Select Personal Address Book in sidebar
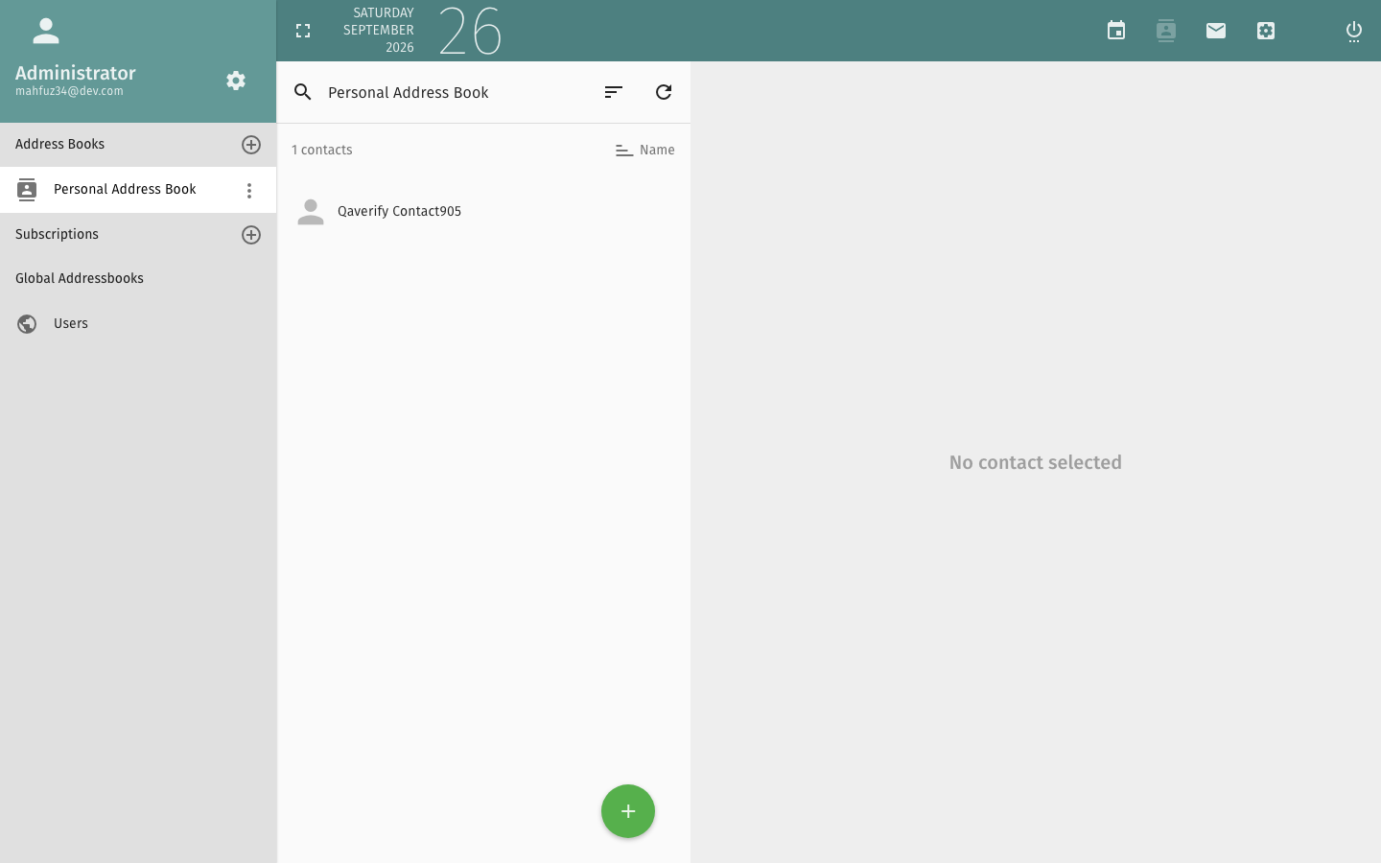Viewport: 1381px width, 863px height. pyautogui.click(x=138, y=190)
